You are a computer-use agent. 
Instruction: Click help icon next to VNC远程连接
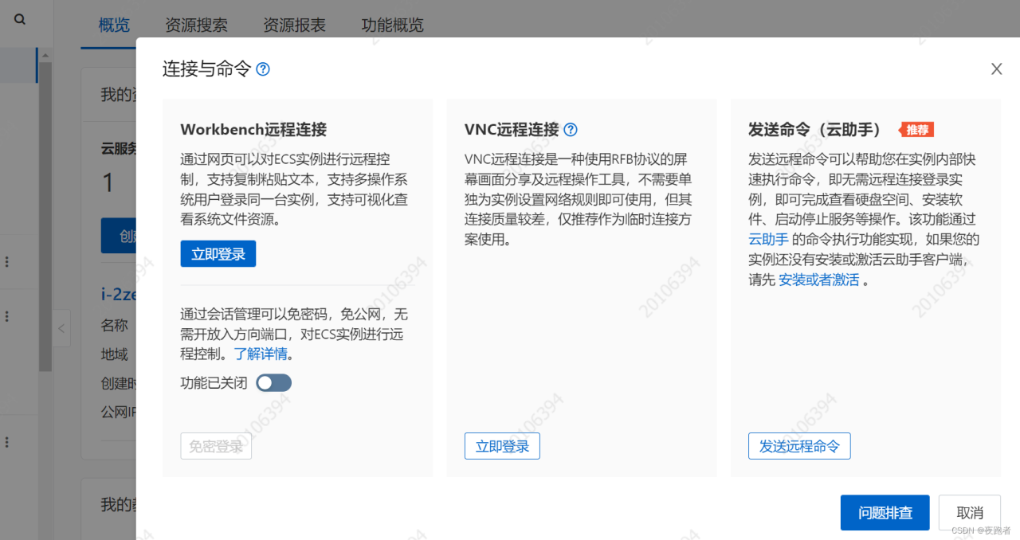[x=571, y=130]
